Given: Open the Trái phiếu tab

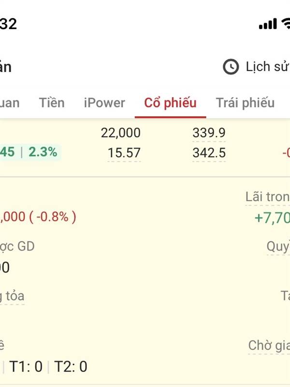Looking at the screenshot, I should (x=245, y=103).
